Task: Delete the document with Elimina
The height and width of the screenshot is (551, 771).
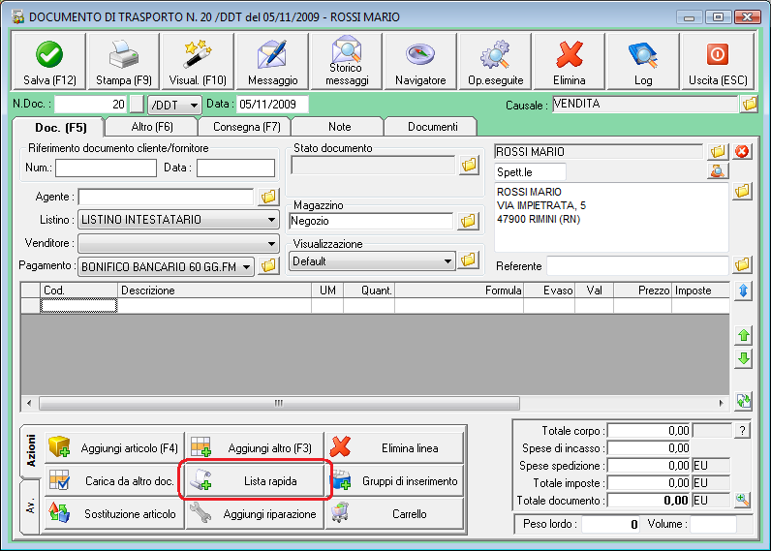Action: [x=569, y=61]
